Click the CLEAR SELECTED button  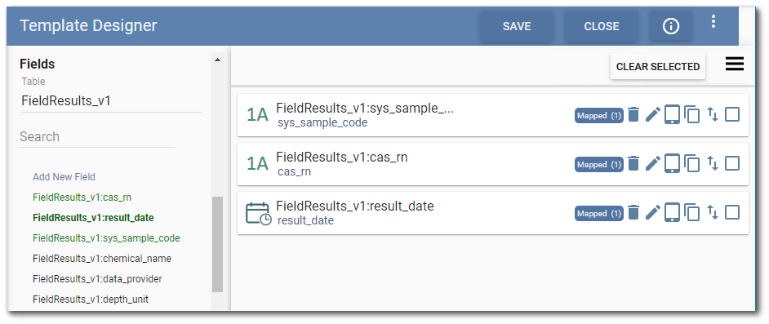coord(658,67)
